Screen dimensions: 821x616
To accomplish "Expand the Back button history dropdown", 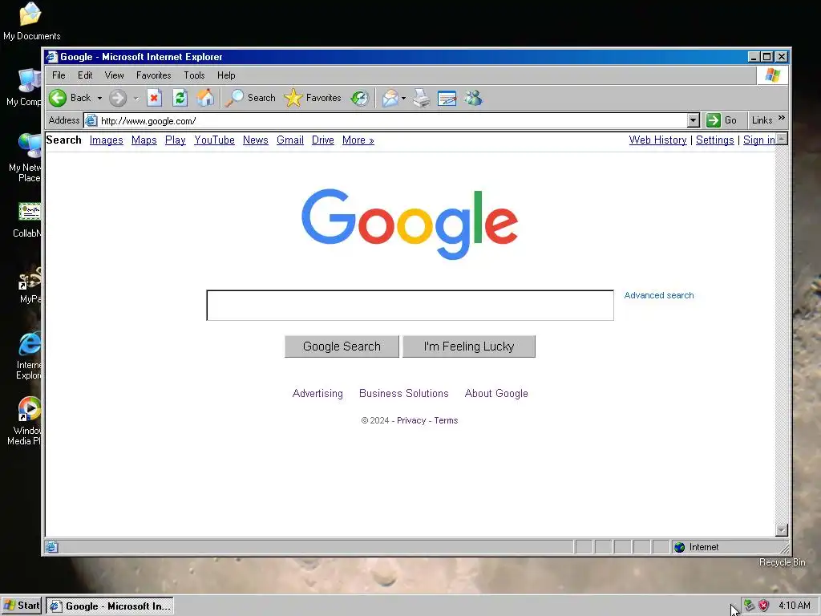I will 99,98.
